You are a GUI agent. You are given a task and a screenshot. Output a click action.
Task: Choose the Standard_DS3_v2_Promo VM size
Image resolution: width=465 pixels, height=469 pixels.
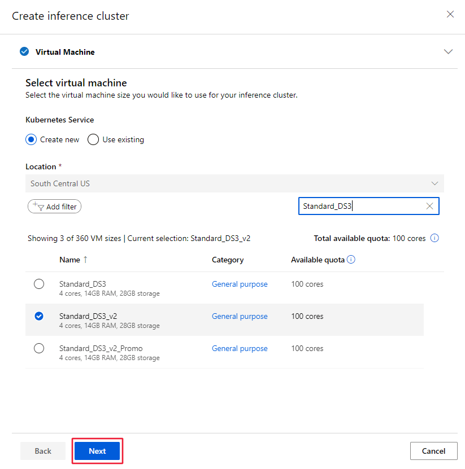(x=39, y=348)
